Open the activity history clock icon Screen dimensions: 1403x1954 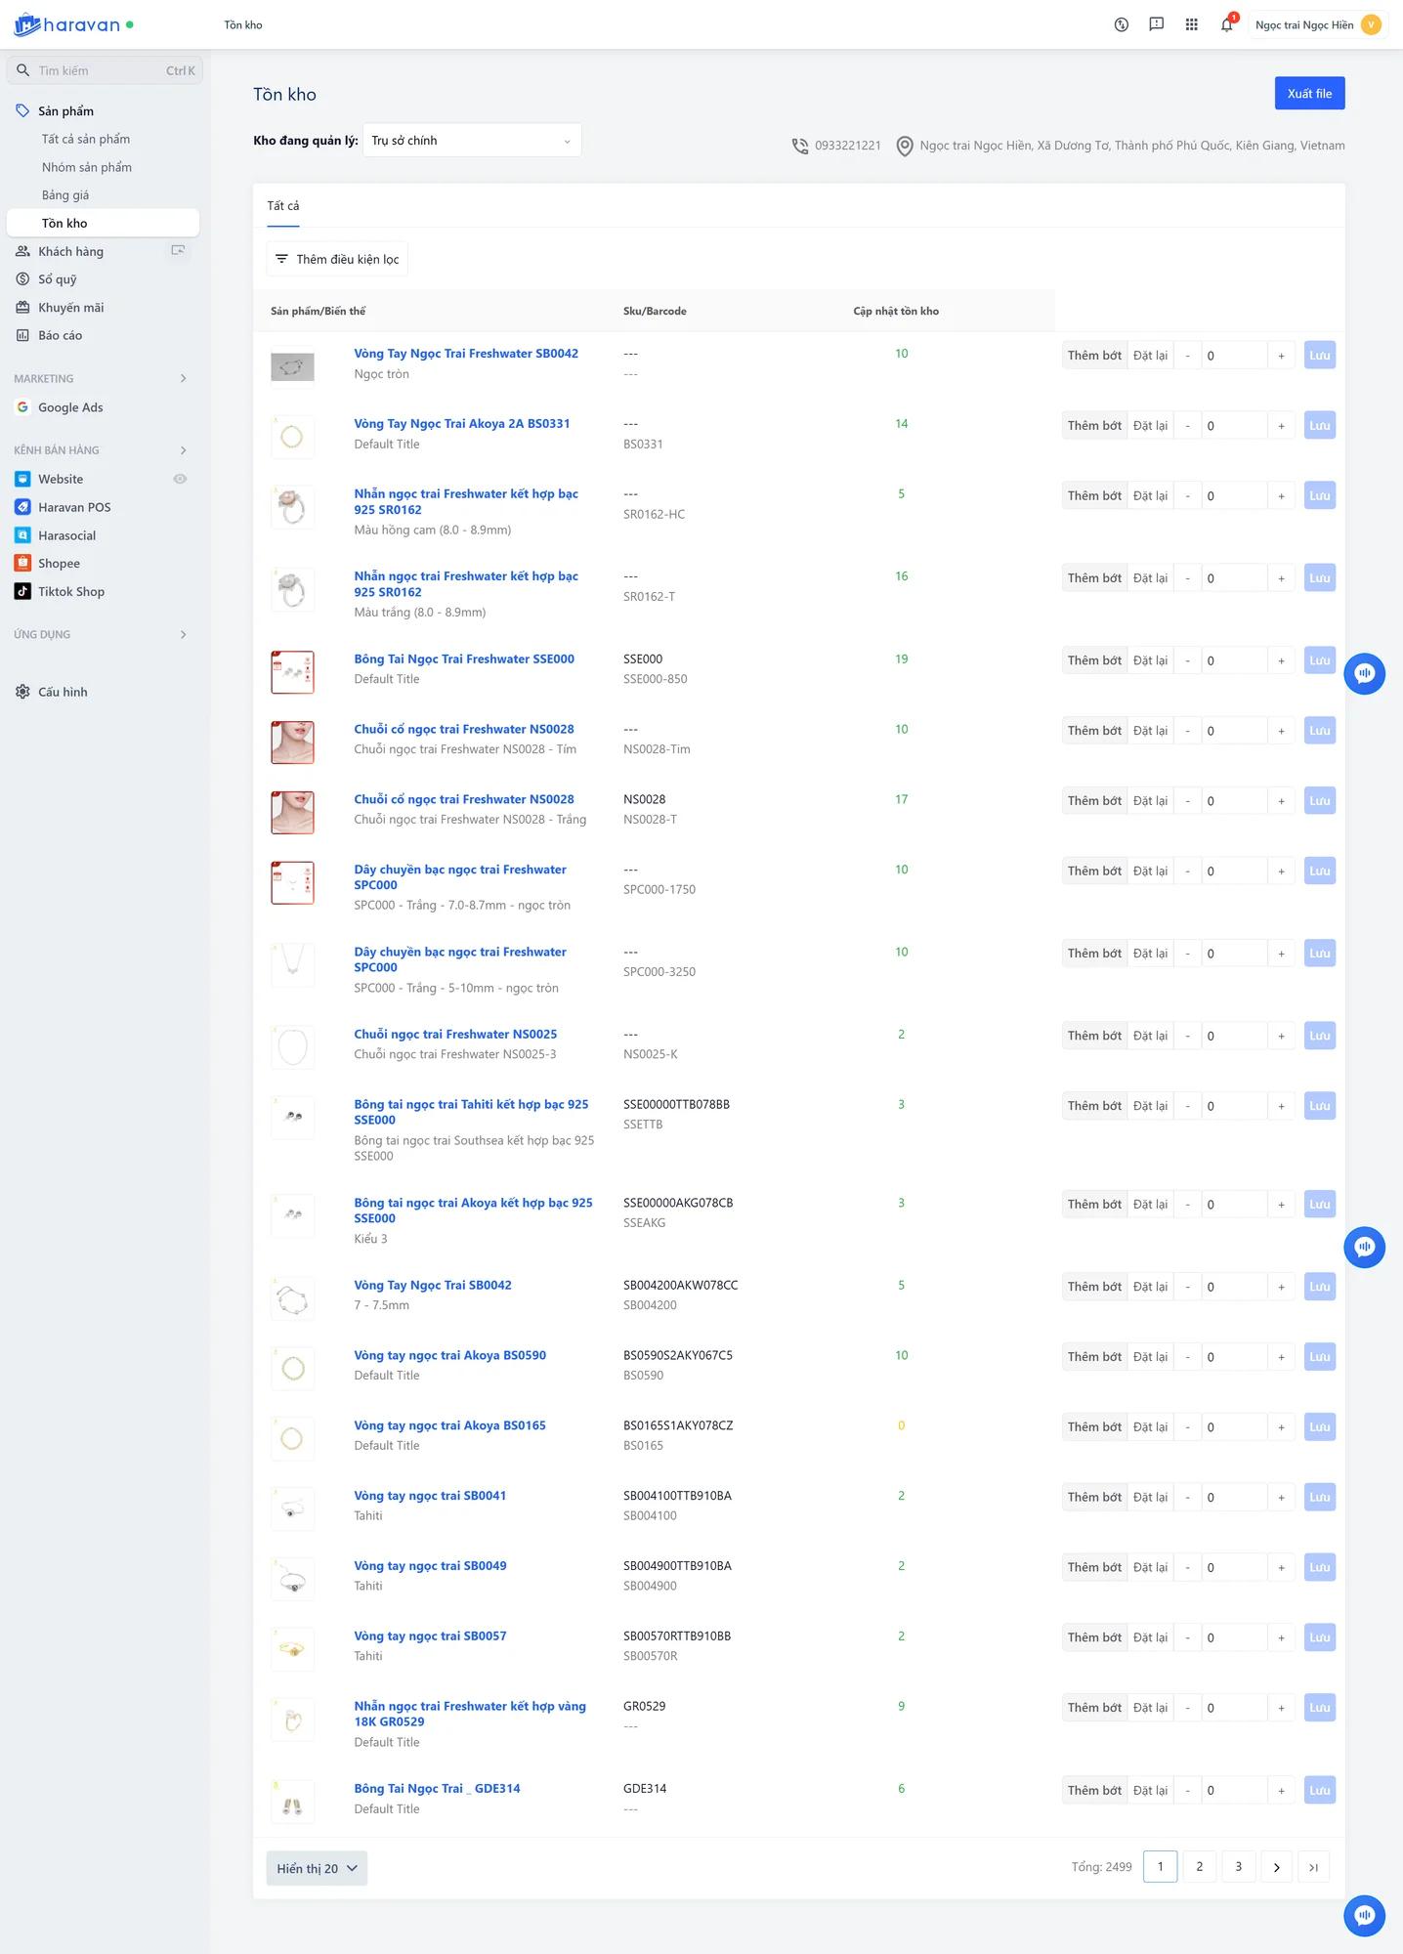[1121, 25]
